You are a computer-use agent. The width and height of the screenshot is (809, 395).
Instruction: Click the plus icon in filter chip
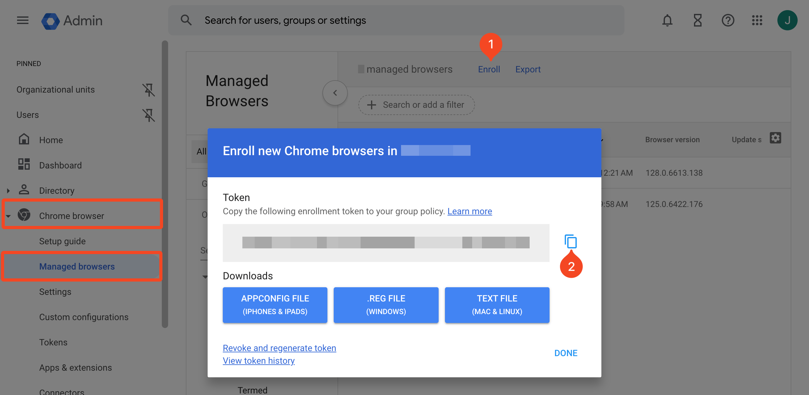372,105
